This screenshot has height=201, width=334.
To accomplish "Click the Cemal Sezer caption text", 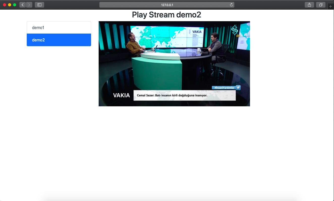I will pyautogui.click(x=172, y=95).
